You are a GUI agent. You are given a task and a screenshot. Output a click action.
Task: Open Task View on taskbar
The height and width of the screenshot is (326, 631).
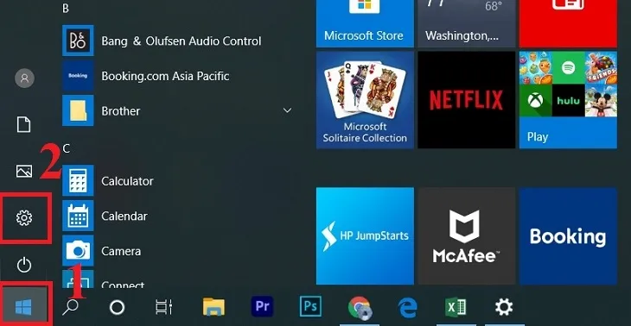click(163, 308)
